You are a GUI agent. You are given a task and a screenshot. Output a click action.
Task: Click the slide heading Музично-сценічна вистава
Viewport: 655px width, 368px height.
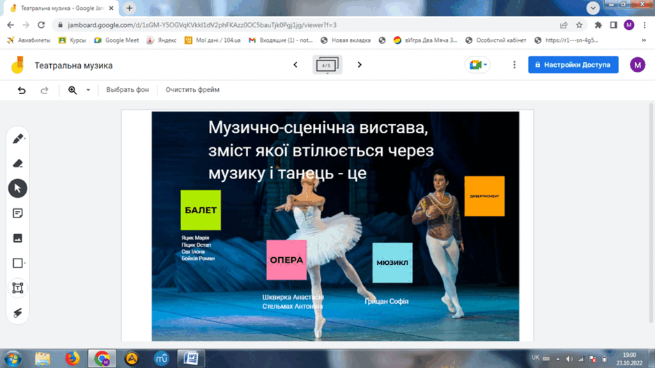pyautogui.click(x=318, y=128)
